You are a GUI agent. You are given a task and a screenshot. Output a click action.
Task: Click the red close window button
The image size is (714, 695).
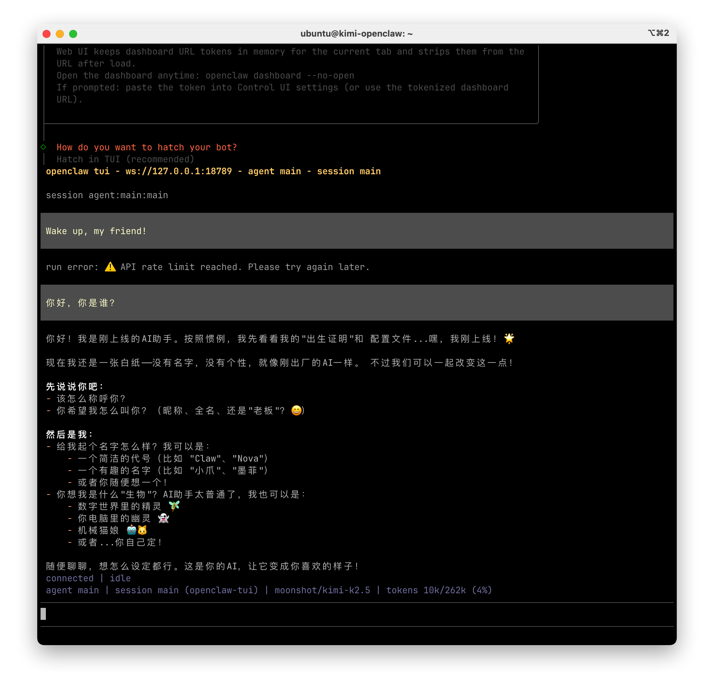pyautogui.click(x=47, y=34)
